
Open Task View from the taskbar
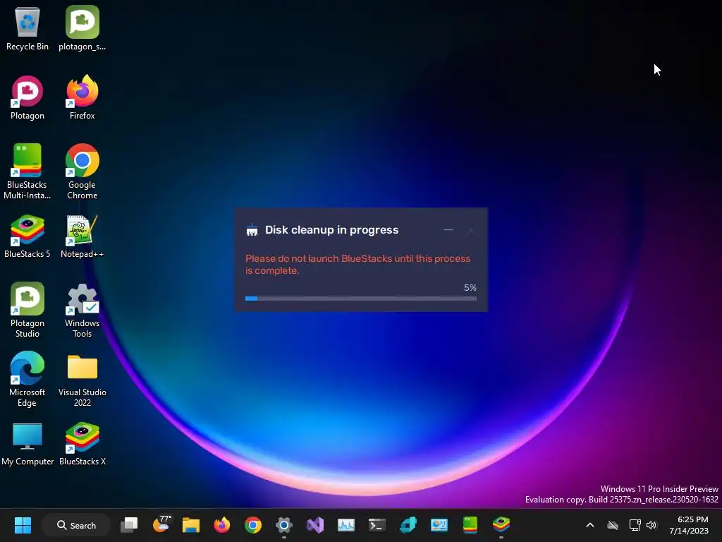[x=129, y=525]
